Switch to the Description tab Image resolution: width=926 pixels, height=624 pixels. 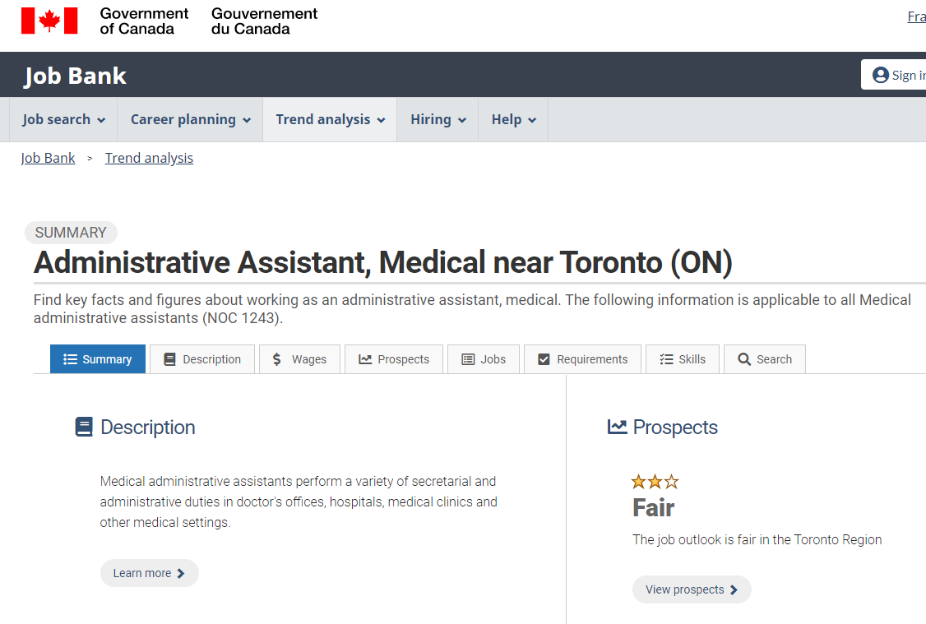202,359
